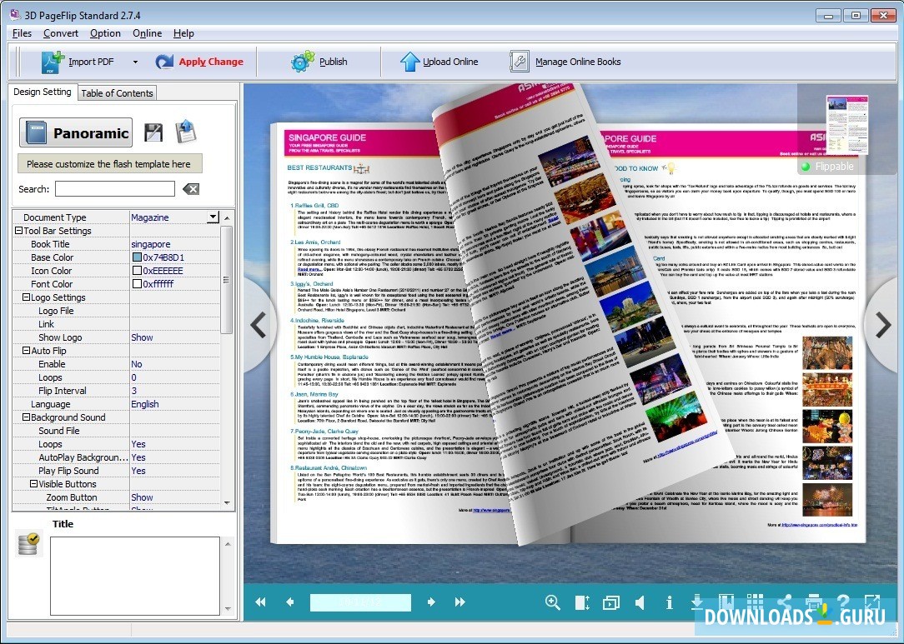Click the Publish button label
Viewport: 904px width, 644px height.
click(334, 62)
